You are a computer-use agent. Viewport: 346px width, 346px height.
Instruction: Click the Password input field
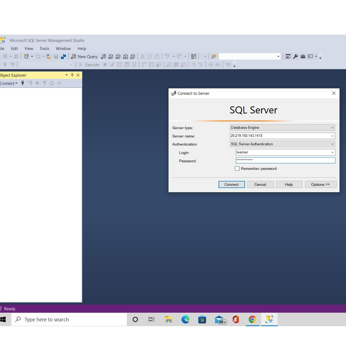(x=285, y=161)
